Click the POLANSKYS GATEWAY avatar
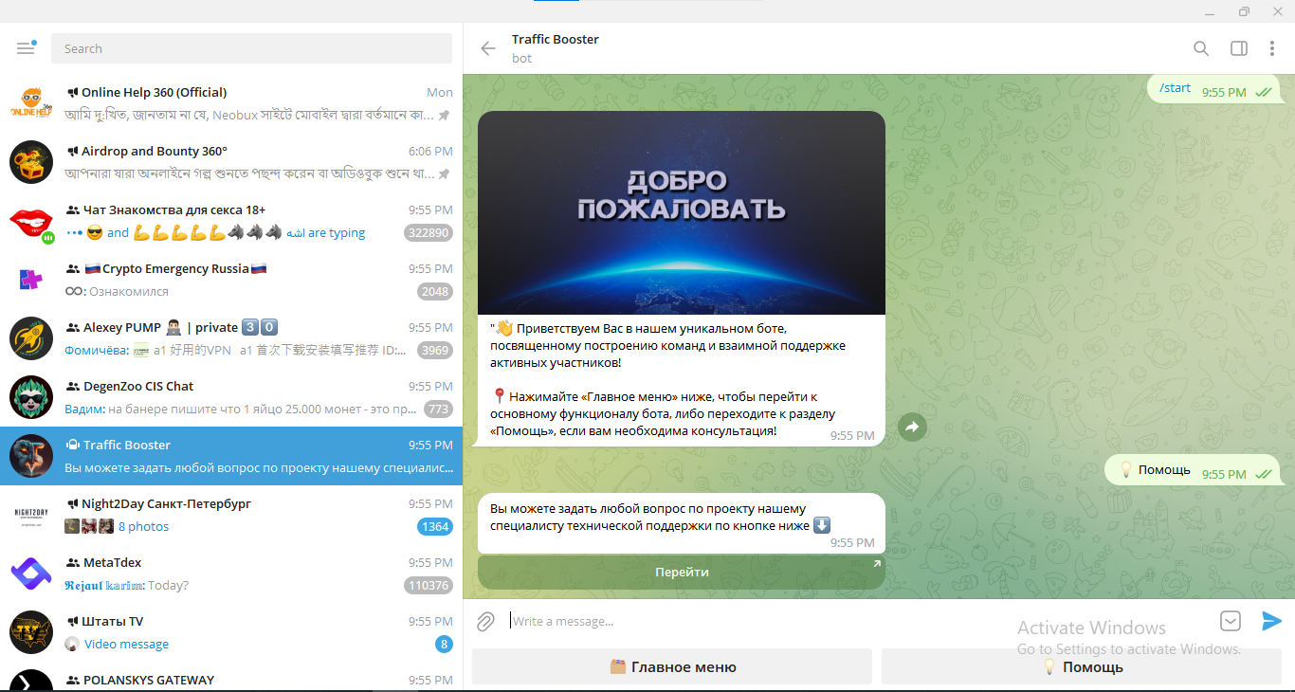Image resolution: width=1295 pixels, height=692 pixels. pos(31,681)
